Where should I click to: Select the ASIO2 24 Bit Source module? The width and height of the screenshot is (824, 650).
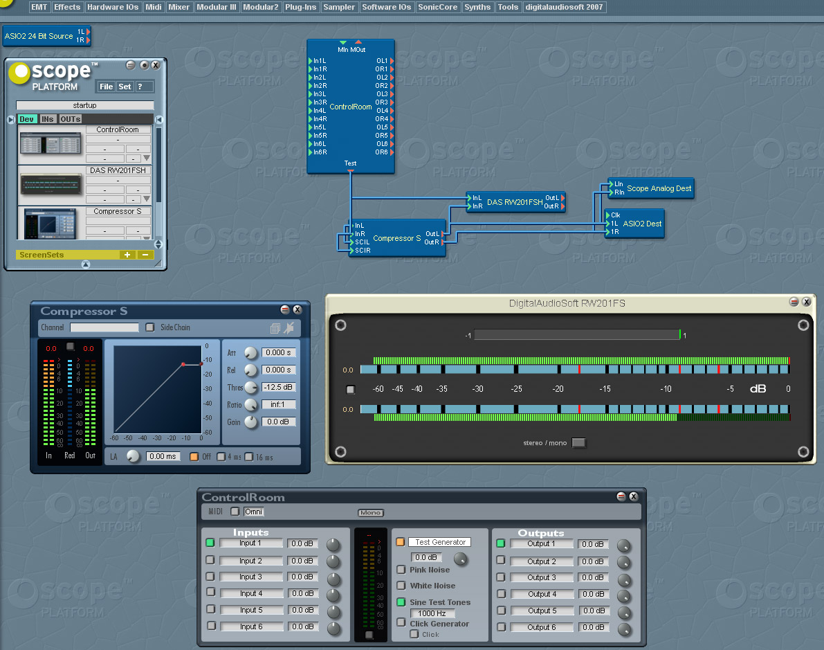(x=46, y=36)
